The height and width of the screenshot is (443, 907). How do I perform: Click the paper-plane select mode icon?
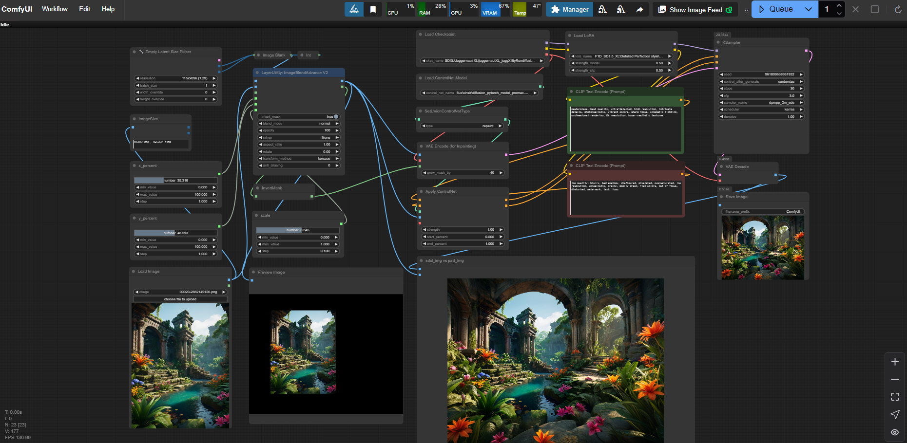(895, 414)
